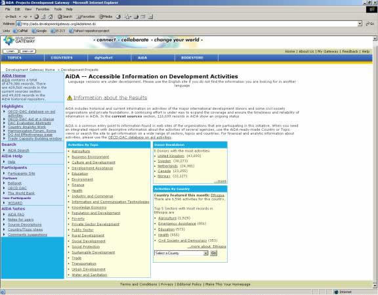Open the Google links-bar shortcut
Screen dimensions: 378x295
click(39, 31)
